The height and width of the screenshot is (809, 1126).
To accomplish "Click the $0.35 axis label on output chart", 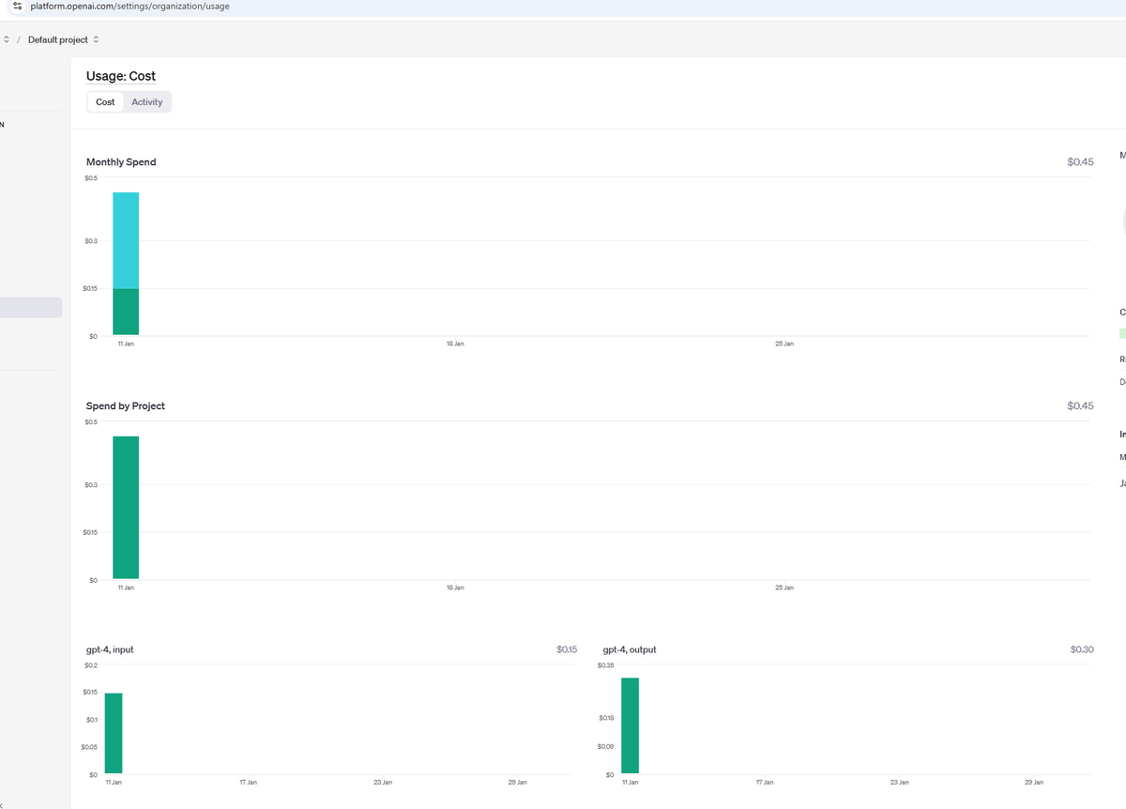I will point(606,665).
